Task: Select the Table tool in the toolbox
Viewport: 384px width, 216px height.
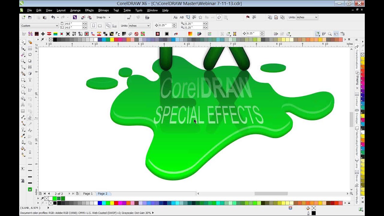Action: point(23,111)
